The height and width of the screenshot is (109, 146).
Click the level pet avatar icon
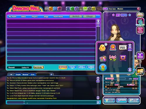point(140,22)
